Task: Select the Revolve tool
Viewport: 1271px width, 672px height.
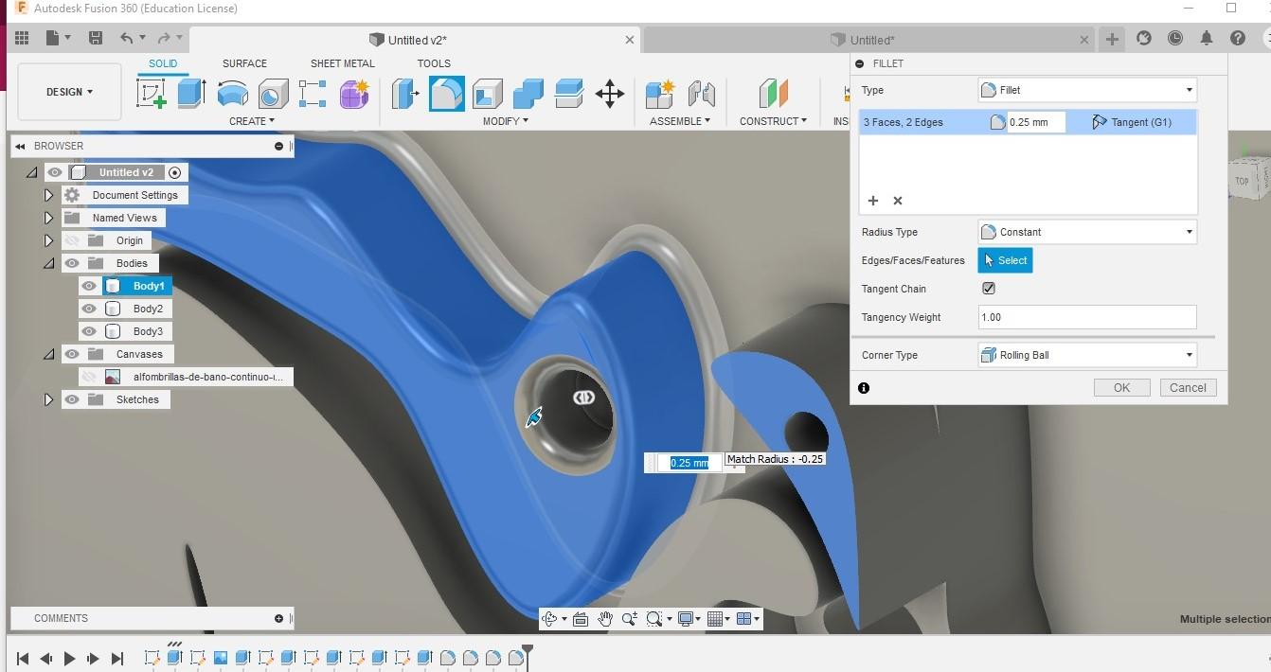Action: [233, 94]
